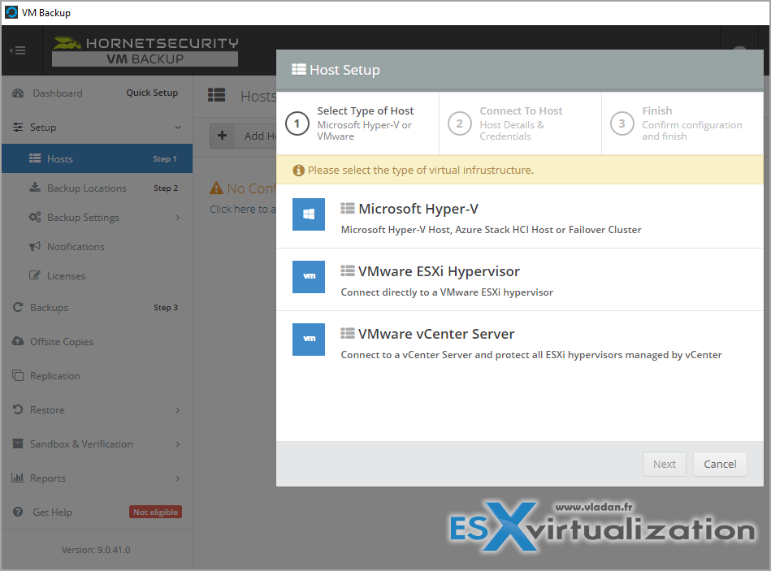Go to Notifications settings

point(76,247)
